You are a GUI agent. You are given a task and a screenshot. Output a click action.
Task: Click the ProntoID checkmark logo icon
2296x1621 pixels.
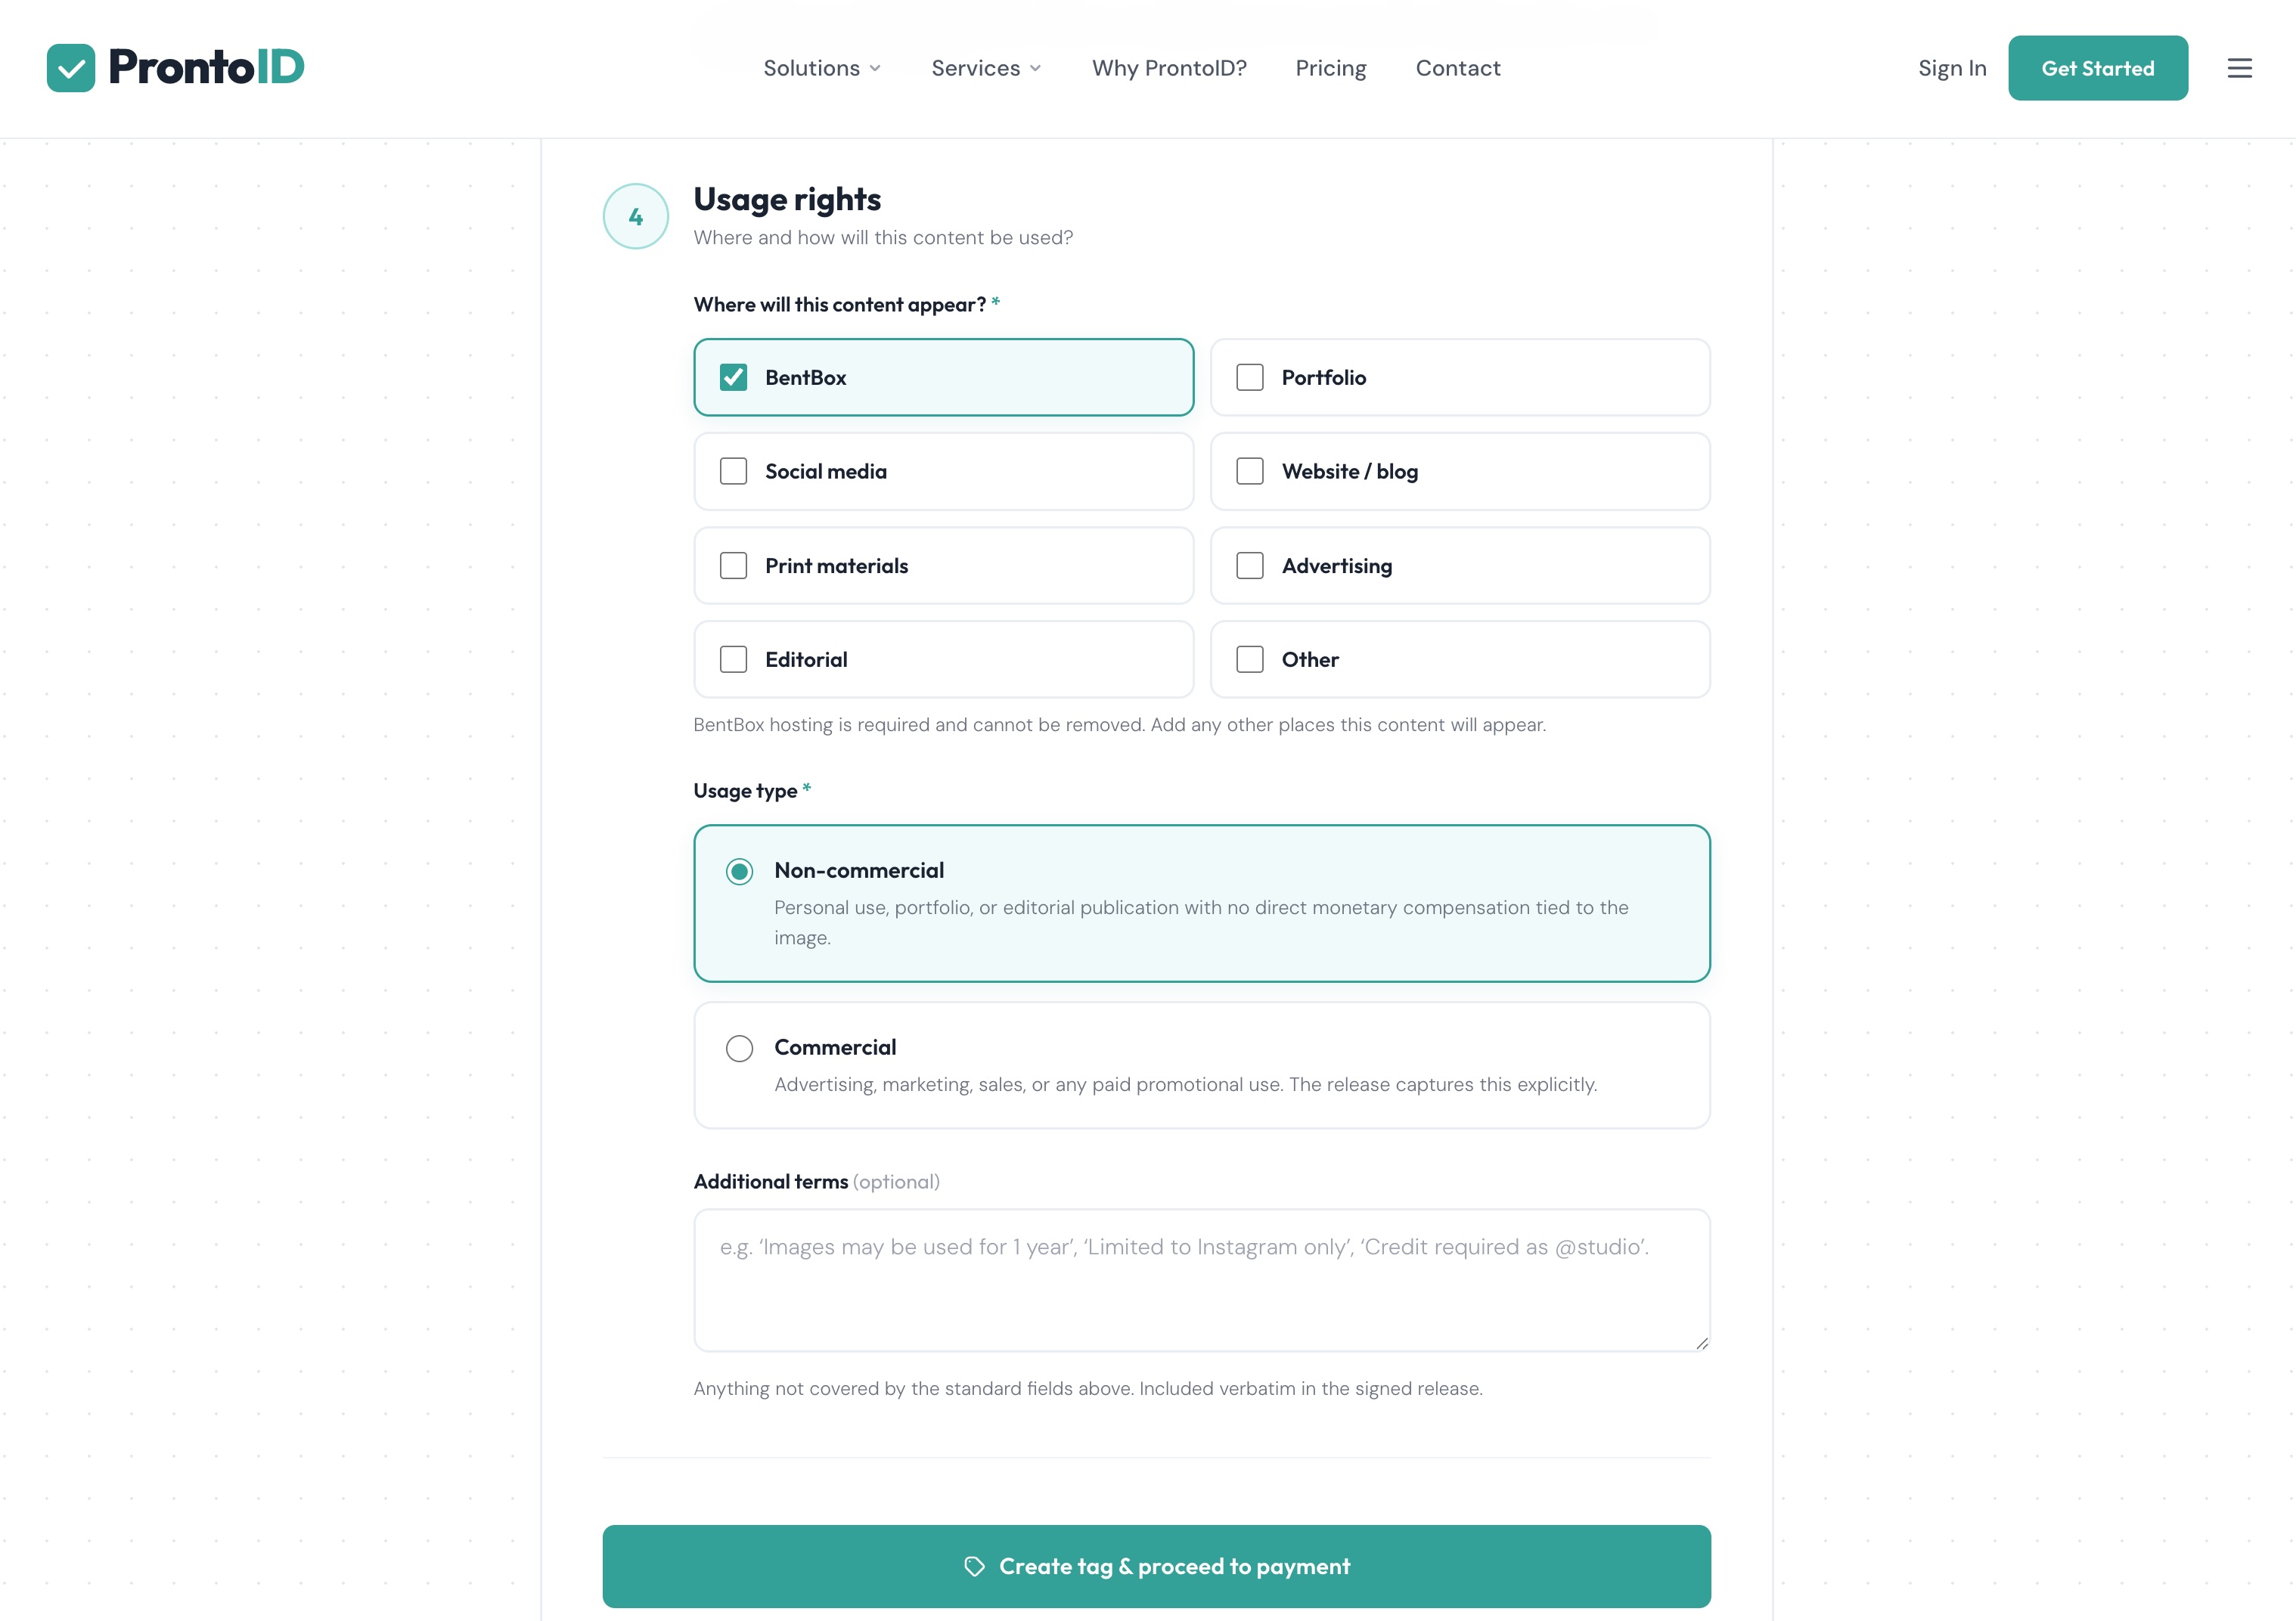click(x=71, y=68)
